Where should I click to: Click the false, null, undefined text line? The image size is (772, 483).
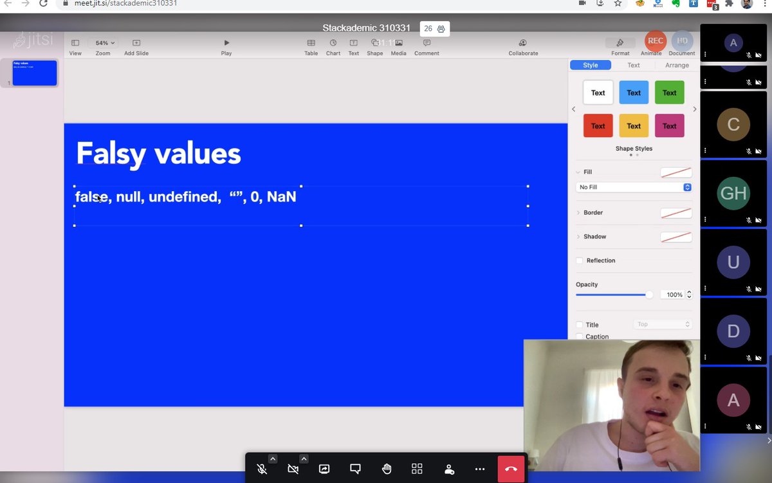tap(185, 197)
